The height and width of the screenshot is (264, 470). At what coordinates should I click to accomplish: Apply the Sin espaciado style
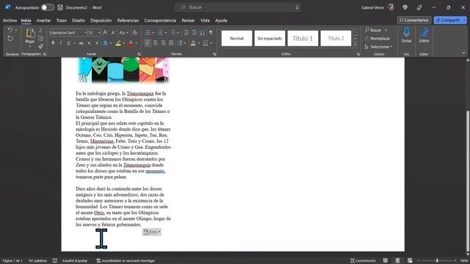(270, 38)
